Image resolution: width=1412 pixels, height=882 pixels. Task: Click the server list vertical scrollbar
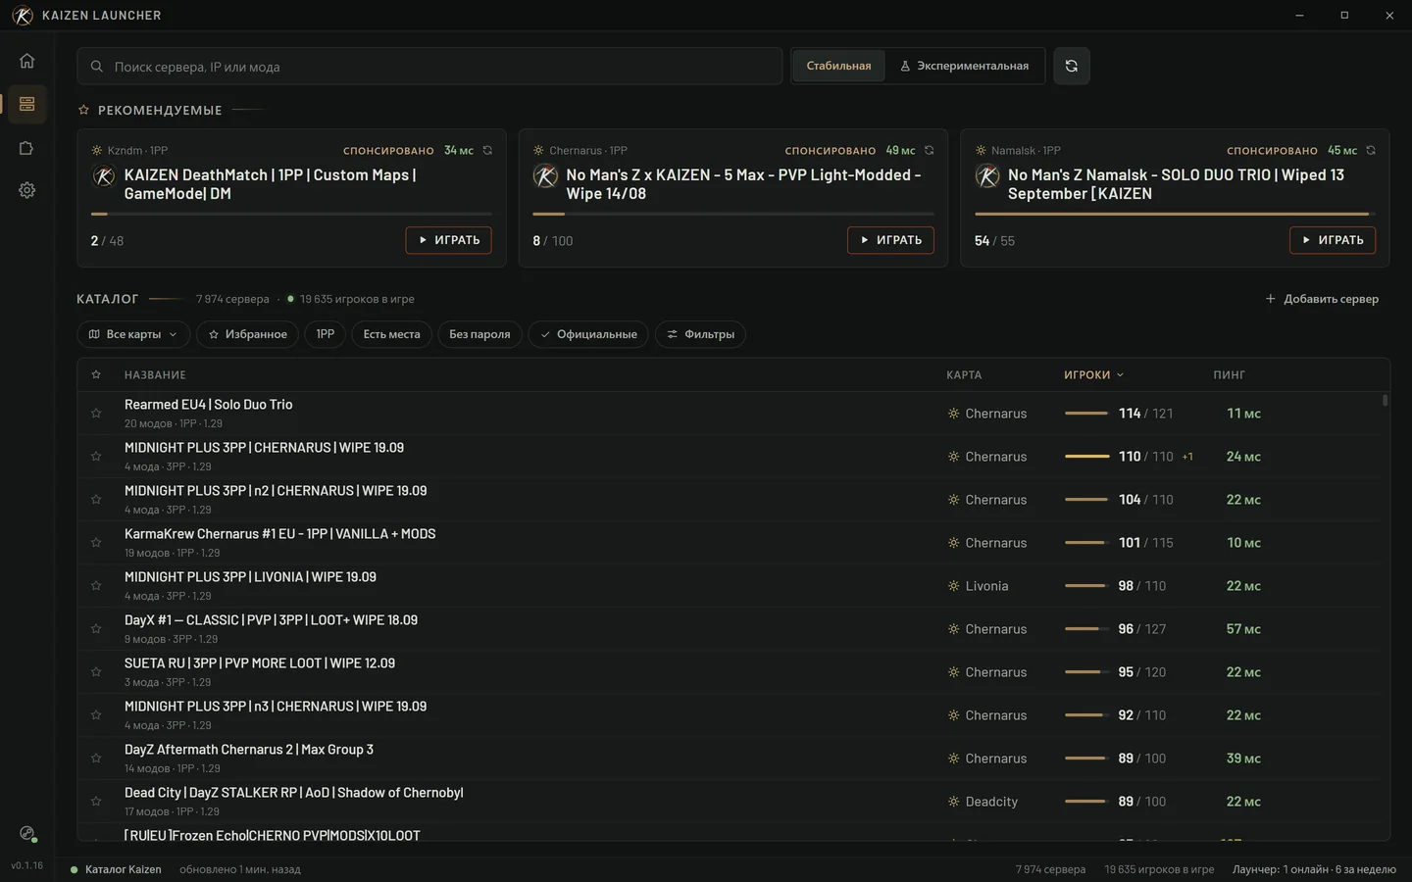1385,400
